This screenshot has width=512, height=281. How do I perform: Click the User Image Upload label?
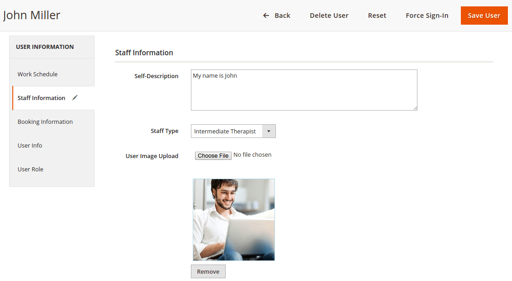[x=152, y=156]
